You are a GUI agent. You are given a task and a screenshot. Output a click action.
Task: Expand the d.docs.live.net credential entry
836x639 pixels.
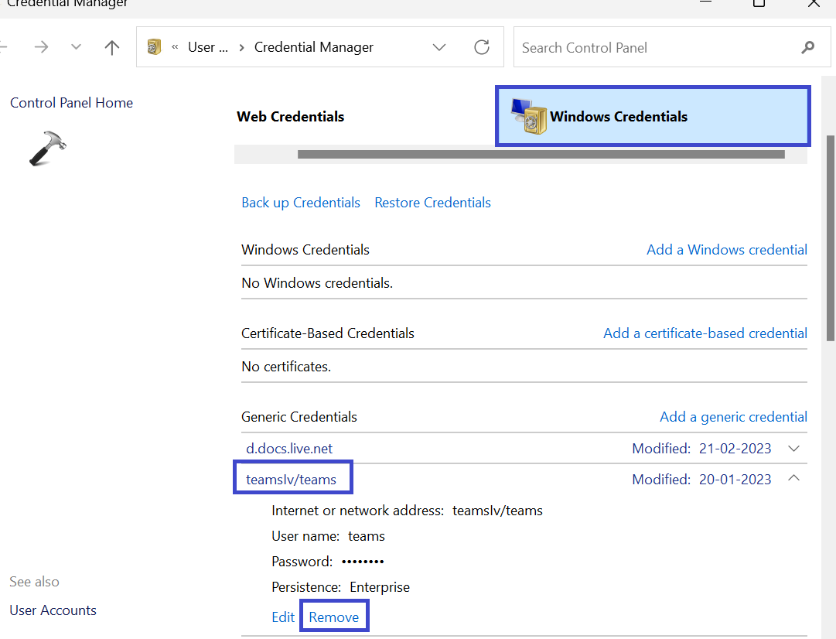point(793,449)
